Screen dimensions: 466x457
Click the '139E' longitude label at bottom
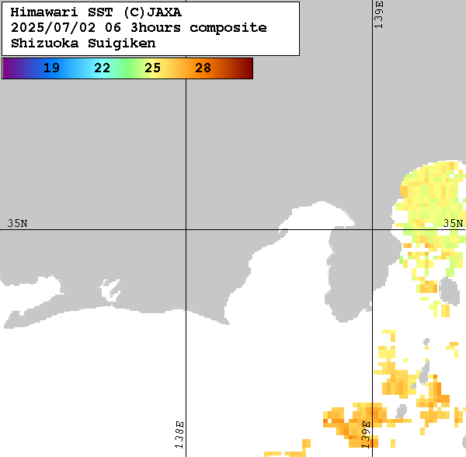tap(366, 434)
